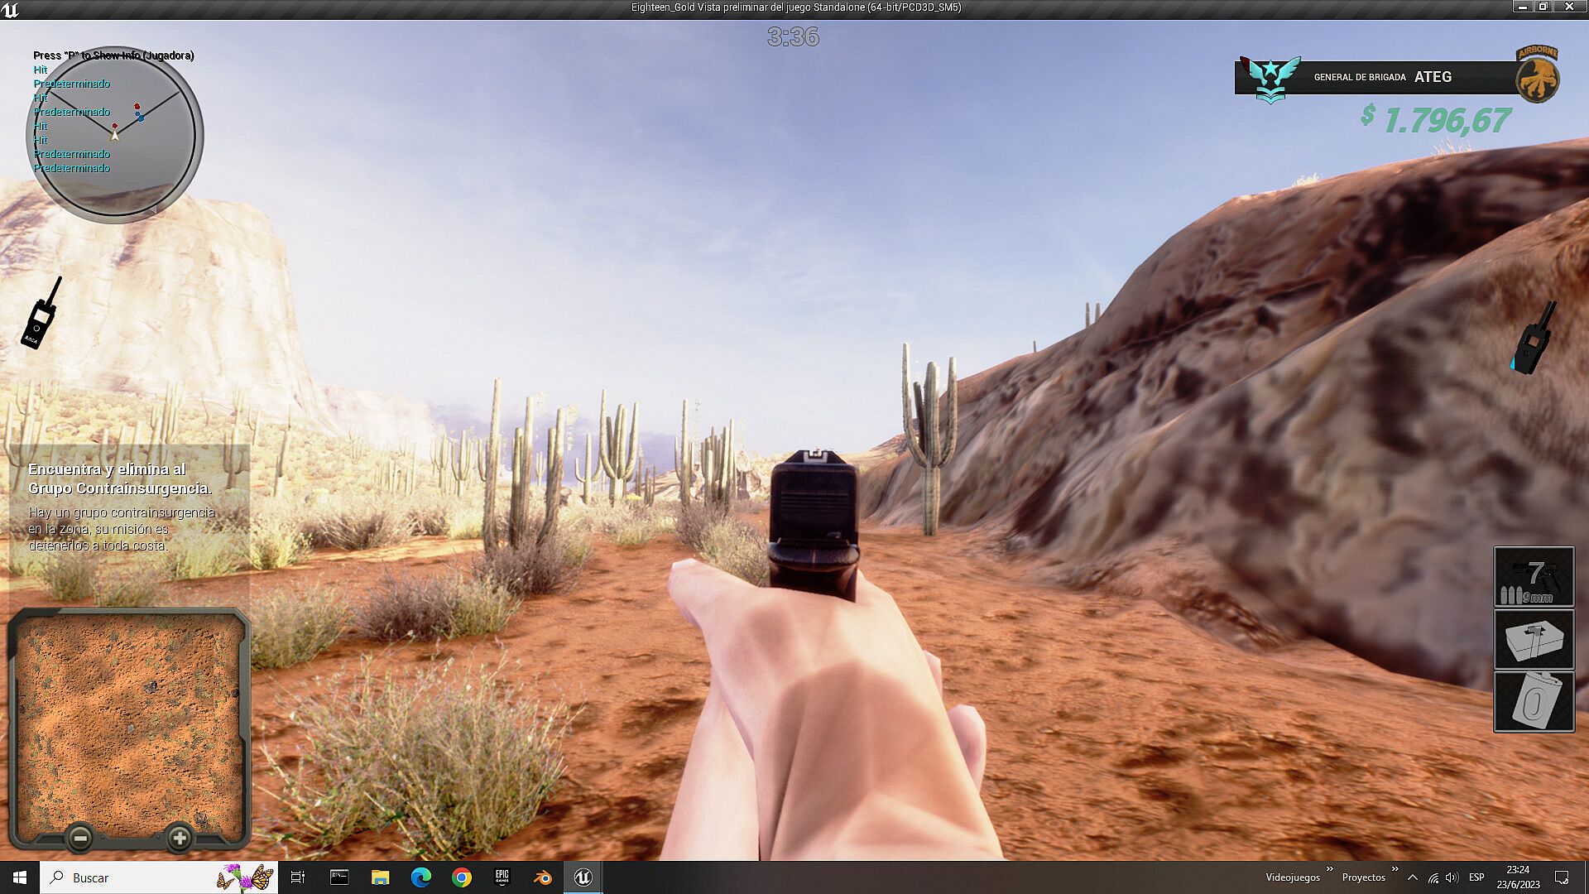The width and height of the screenshot is (1589, 894).
Task: Click the ESP language indicator
Action: pos(1476,877)
